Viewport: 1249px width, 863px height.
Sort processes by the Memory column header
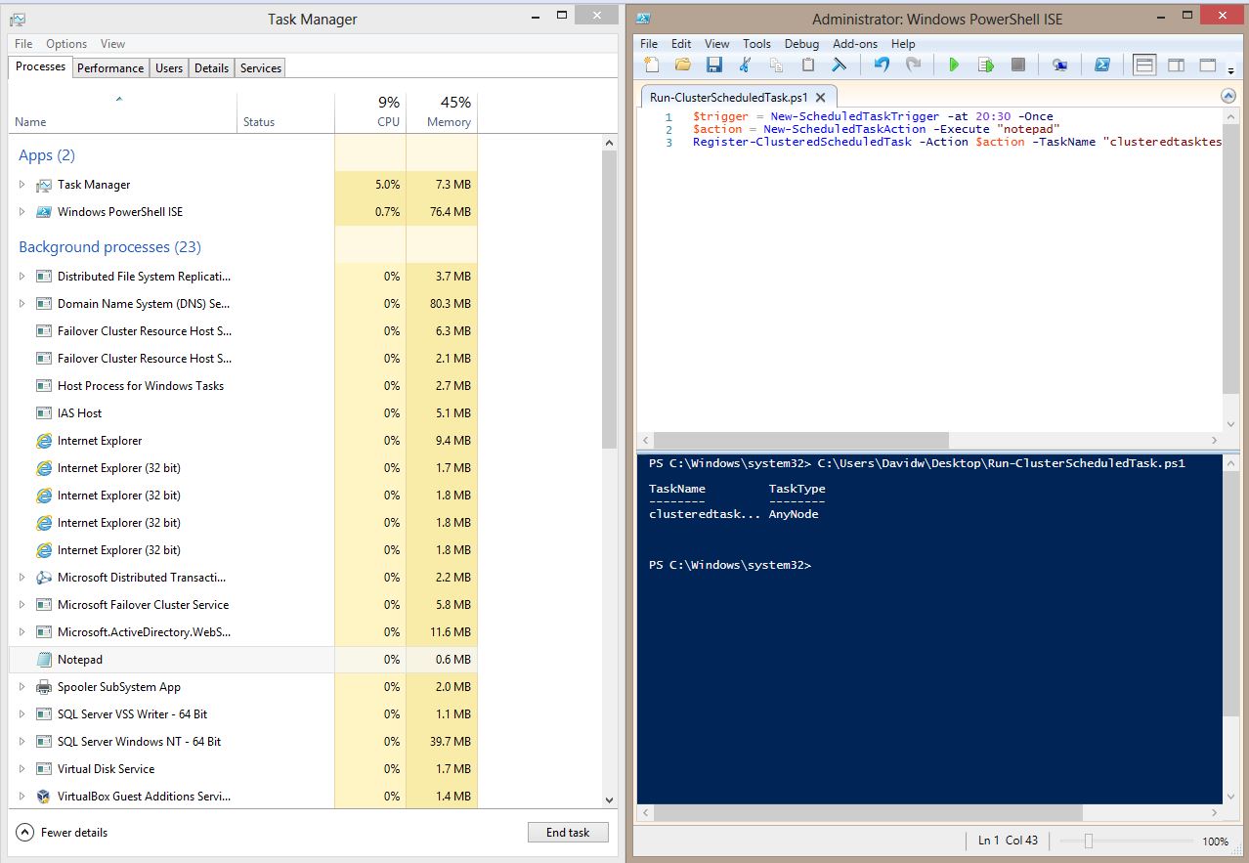[442, 111]
